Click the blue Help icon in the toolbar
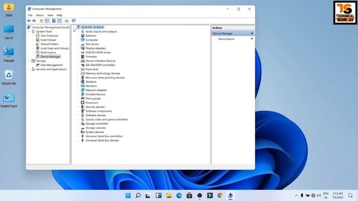The width and height of the screenshot is (358, 201). tap(54, 21)
